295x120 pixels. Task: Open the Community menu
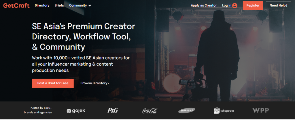pos(80,5)
